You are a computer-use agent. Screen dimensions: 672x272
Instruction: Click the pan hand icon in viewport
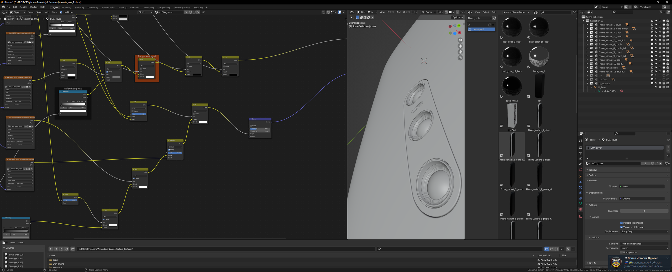click(x=460, y=46)
